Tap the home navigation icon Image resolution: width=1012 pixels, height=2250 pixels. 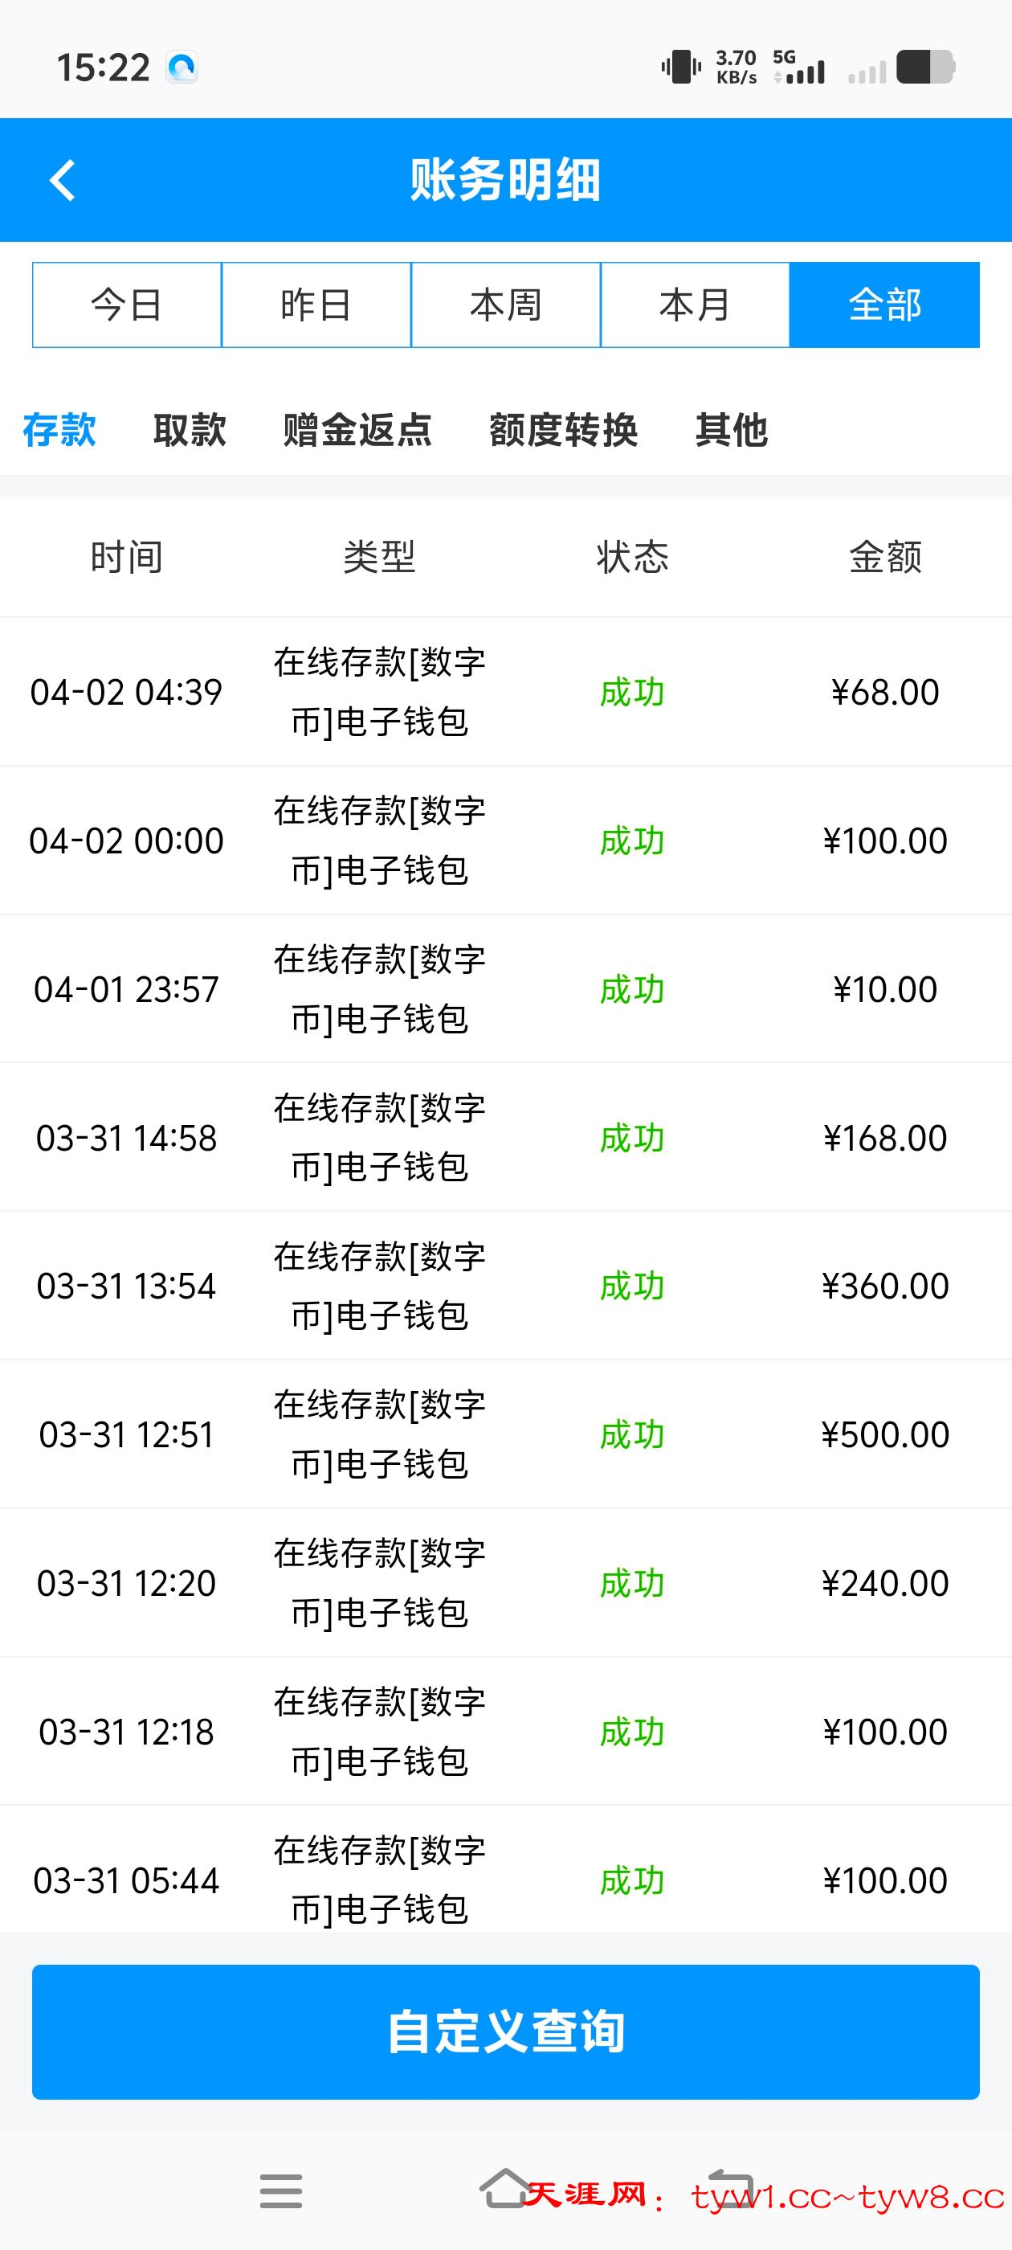(504, 2189)
